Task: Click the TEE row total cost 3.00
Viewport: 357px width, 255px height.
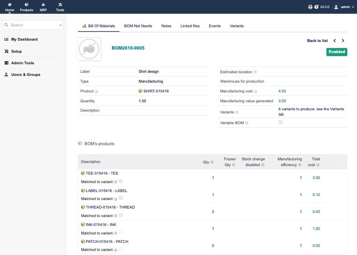Action: pyautogui.click(x=316, y=178)
